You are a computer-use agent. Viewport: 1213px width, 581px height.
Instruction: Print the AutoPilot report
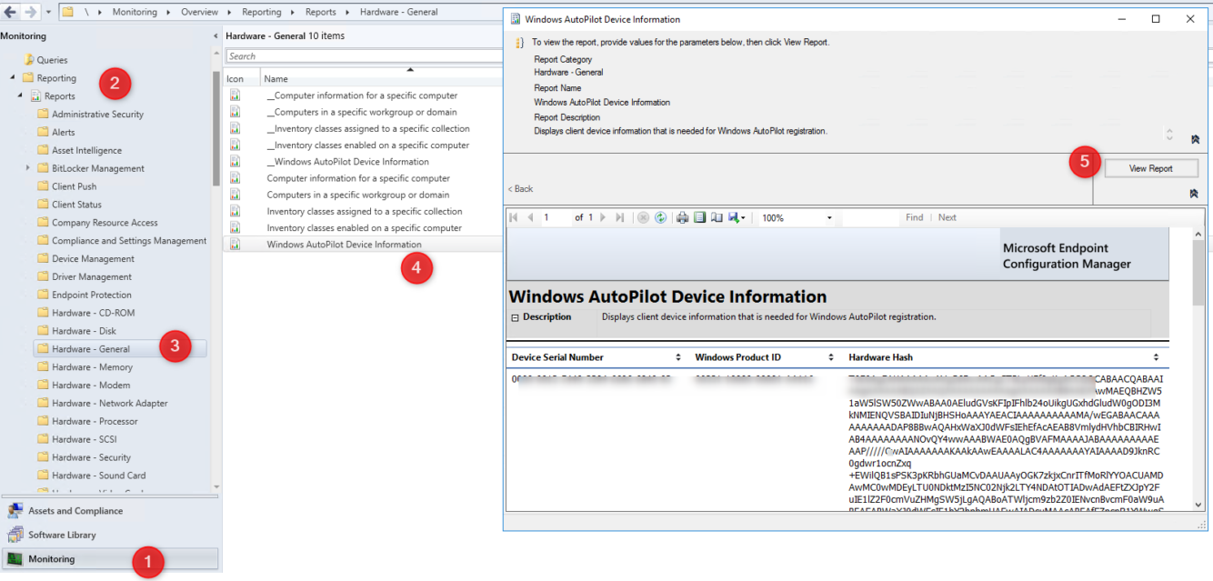pos(682,217)
